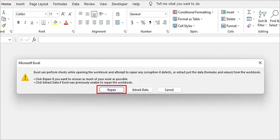The width and height of the screenshot is (280, 140).
Task: Click Cancel in the Excel dialog
Action: point(169,90)
